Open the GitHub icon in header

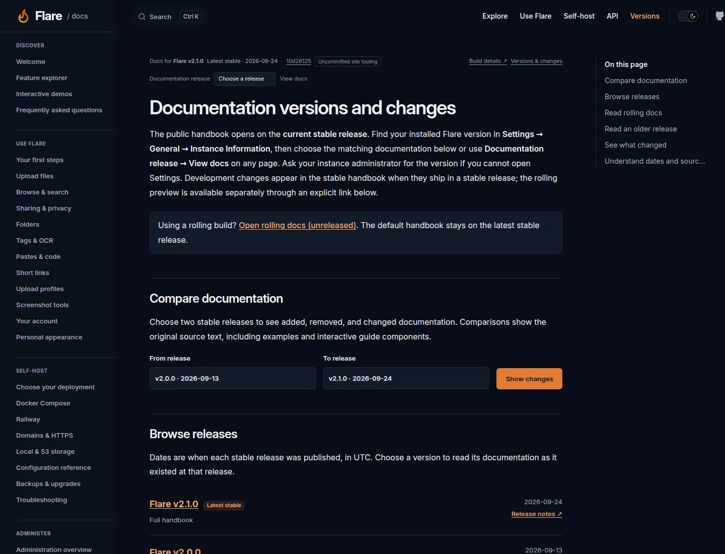(720, 16)
